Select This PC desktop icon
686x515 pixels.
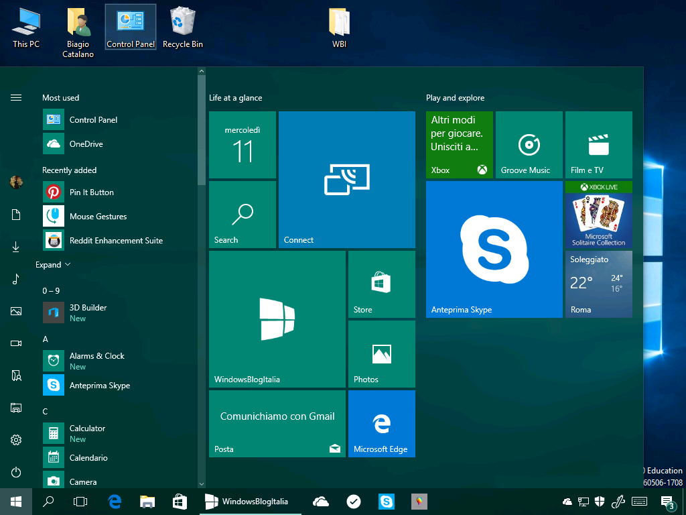coord(26,27)
